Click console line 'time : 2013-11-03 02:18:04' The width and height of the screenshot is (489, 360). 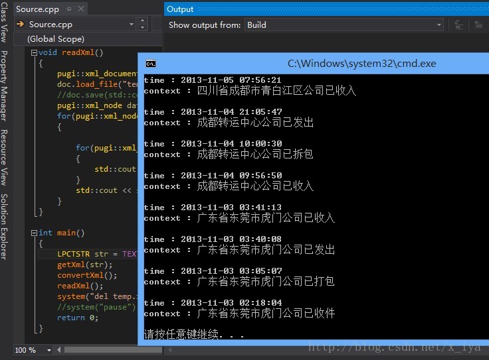click(x=213, y=303)
